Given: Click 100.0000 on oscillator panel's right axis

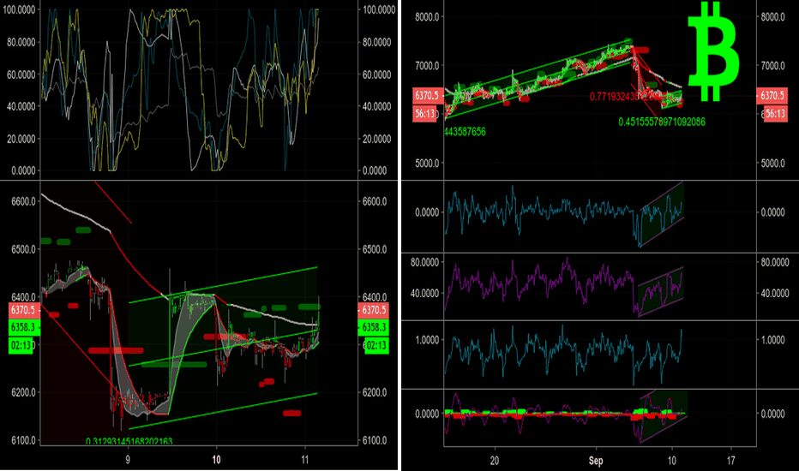Looking at the screenshot, I should (x=379, y=9).
